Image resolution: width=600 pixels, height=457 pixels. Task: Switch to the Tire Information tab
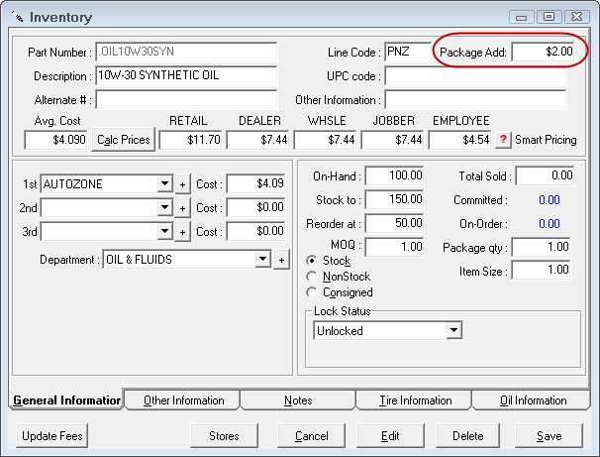(x=415, y=400)
